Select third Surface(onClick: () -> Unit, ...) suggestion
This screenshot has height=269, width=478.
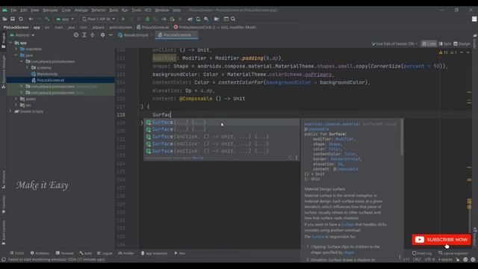tap(222, 137)
